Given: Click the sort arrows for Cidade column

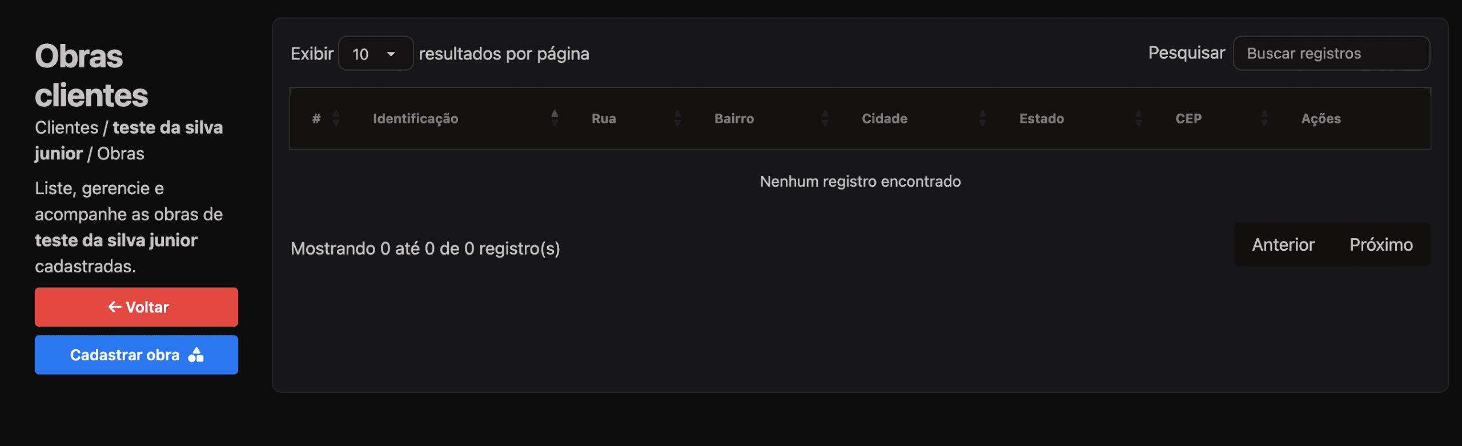Looking at the screenshot, I should click(x=982, y=118).
